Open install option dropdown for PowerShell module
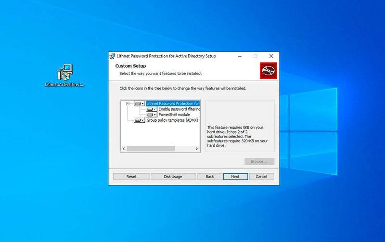The width and height of the screenshot is (385, 242). (152, 115)
